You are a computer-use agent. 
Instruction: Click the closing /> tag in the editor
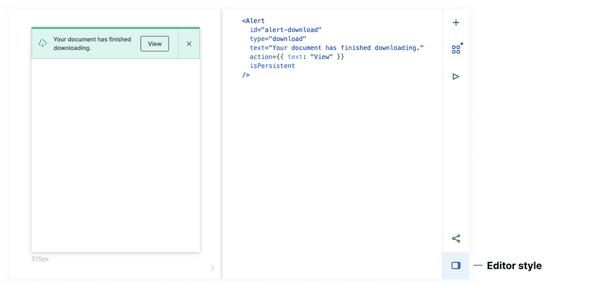pyautogui.click(x=246, y=75)
